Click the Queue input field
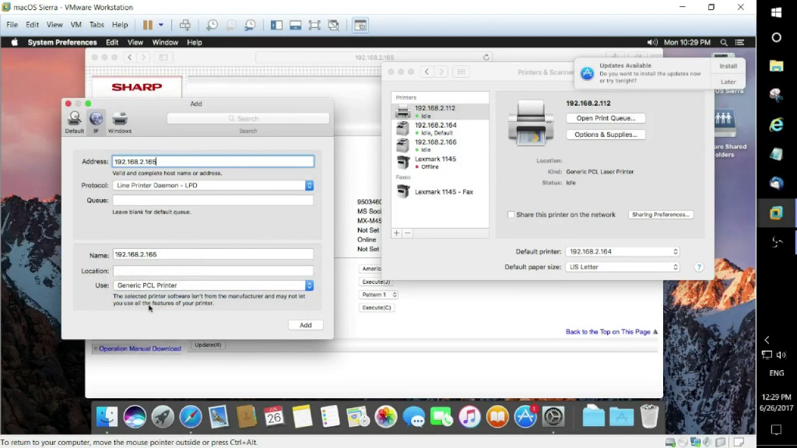 point(213,200)
